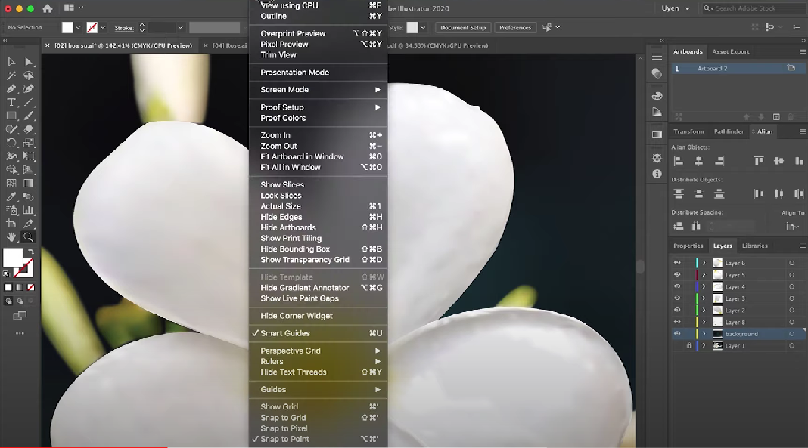
Task: Select the Direct Selection tool
Action: point(29,62)
